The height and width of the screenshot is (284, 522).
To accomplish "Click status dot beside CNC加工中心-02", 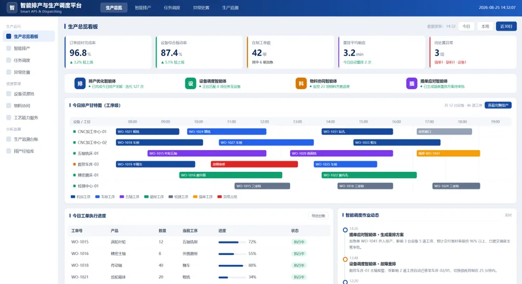I will (74, 142).
